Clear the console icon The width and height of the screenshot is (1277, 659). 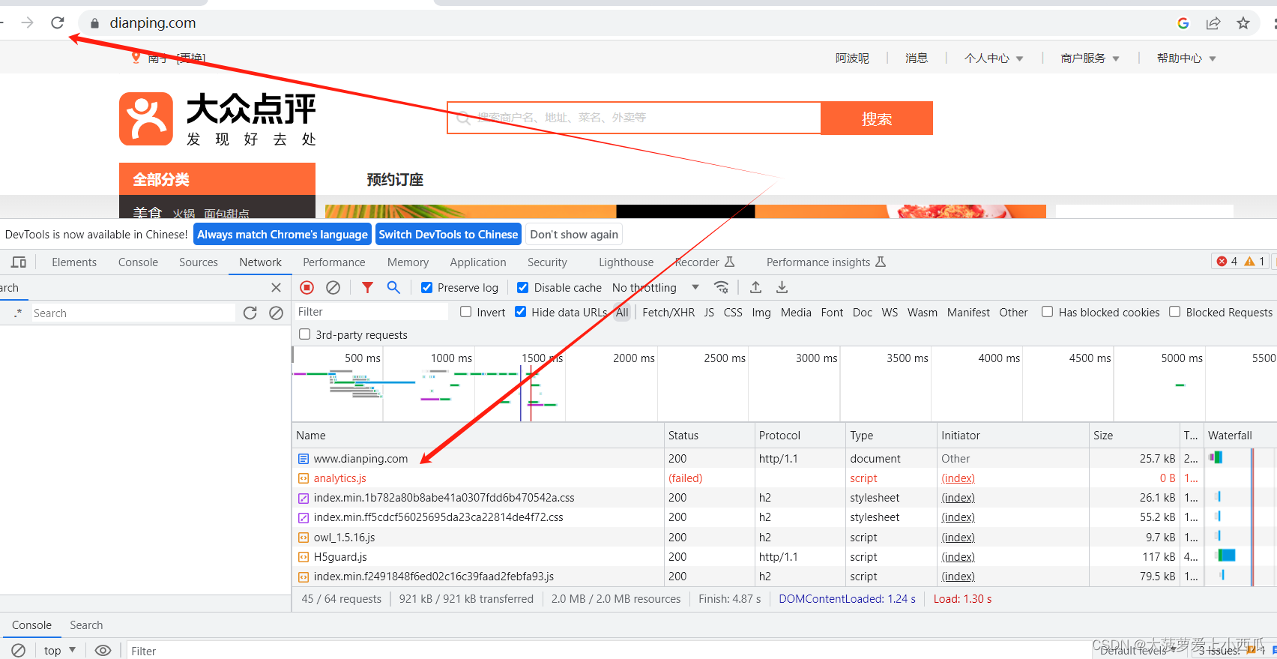point(19,650)
